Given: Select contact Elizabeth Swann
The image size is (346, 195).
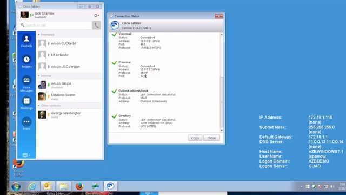Looking at the screenshot, I should click(70, 96).
